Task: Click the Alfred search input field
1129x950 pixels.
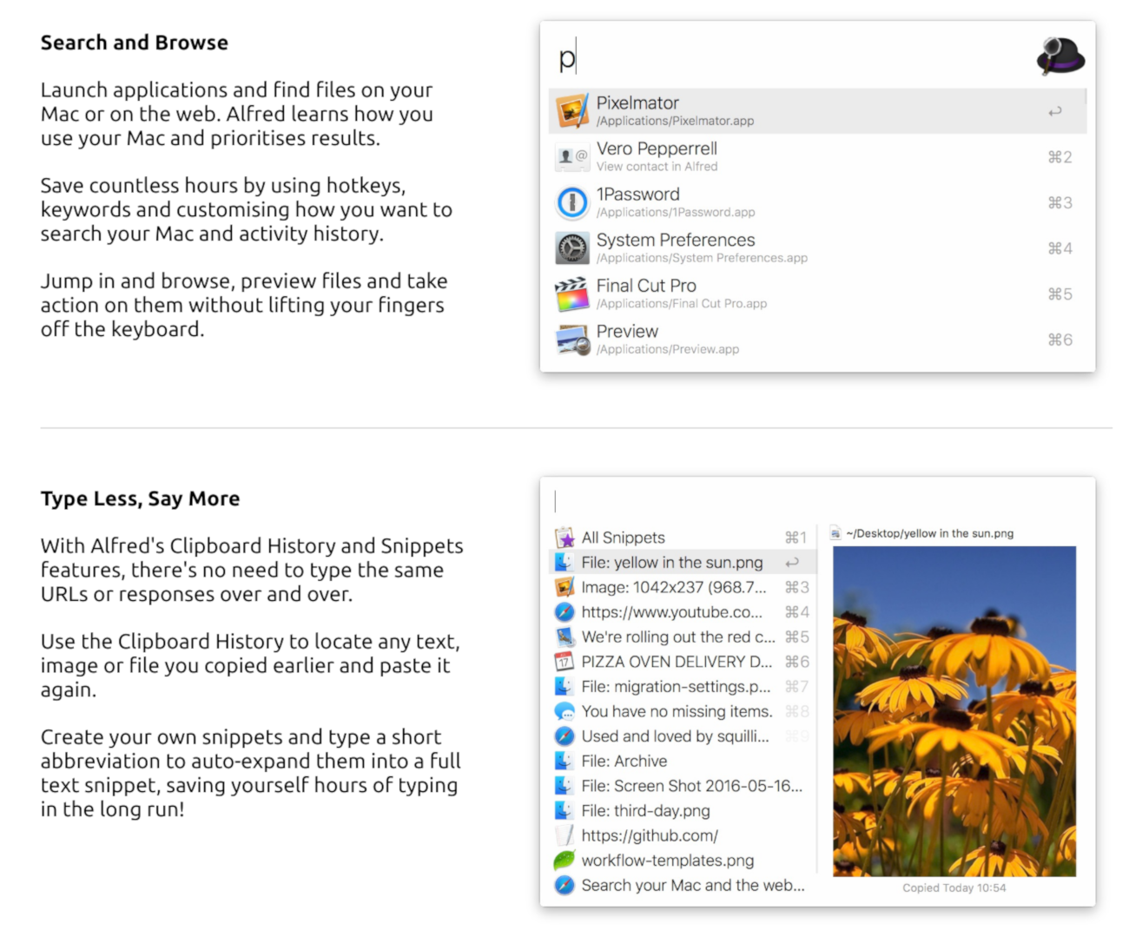Action: coord(782,58)
